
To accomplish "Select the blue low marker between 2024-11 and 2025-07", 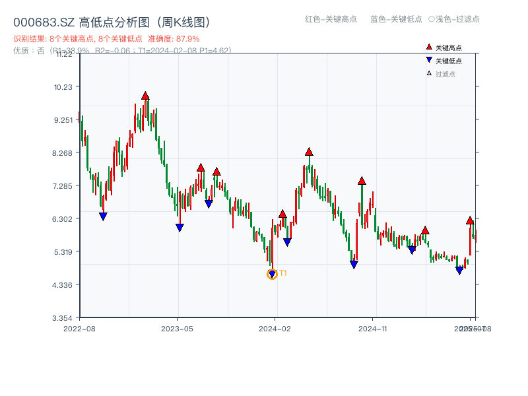I will [412, 250].
